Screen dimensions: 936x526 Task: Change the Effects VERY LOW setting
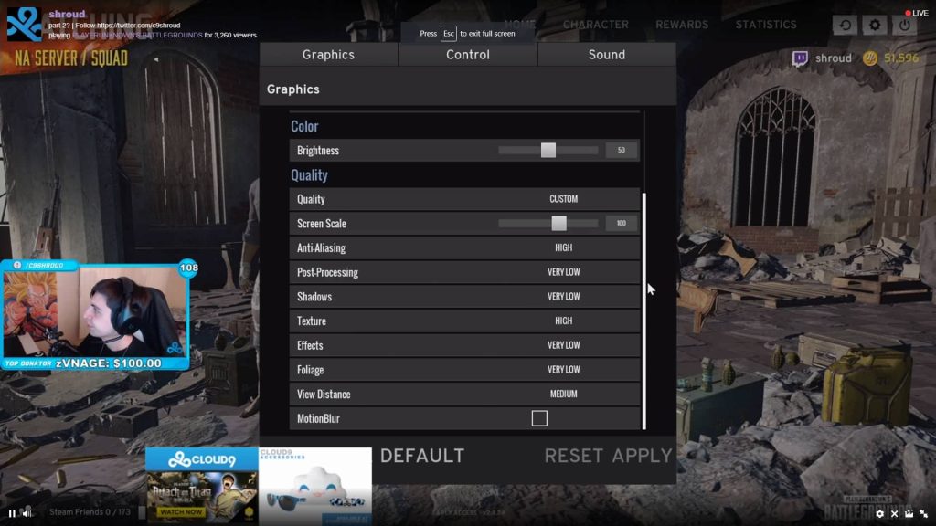pos(563,345)
